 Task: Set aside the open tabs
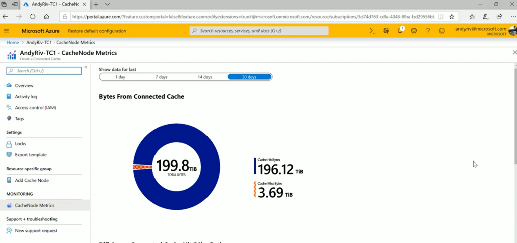pyautogui.click(x=15, y=4)
